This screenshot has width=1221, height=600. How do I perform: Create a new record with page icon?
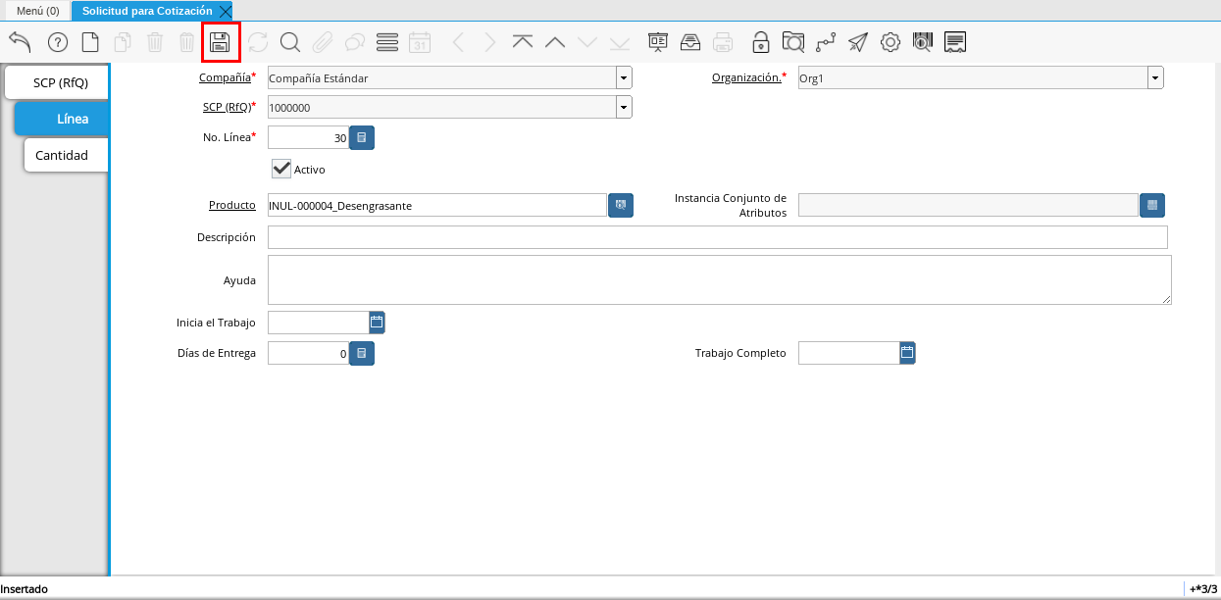90,42
